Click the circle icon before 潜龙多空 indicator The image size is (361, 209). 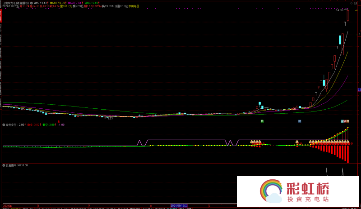coord(4,125)
